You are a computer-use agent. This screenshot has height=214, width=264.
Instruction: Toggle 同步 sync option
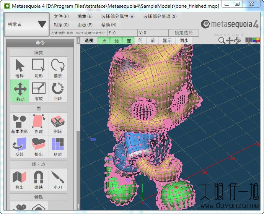[x=184, y=41]
